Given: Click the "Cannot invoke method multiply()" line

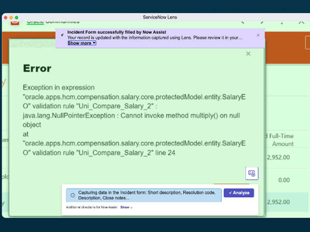Looking at the screenshot, I should point(131,116).
